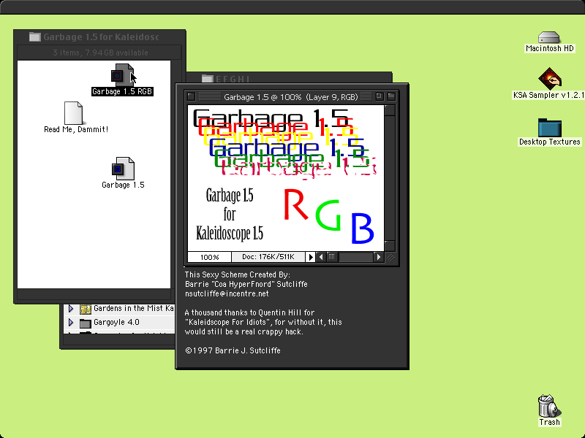Click the Gardens in the Mist row text

tap(134, 308)
